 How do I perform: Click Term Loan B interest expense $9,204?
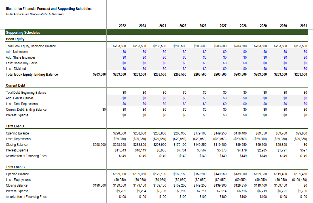click(x=141, y=191)
